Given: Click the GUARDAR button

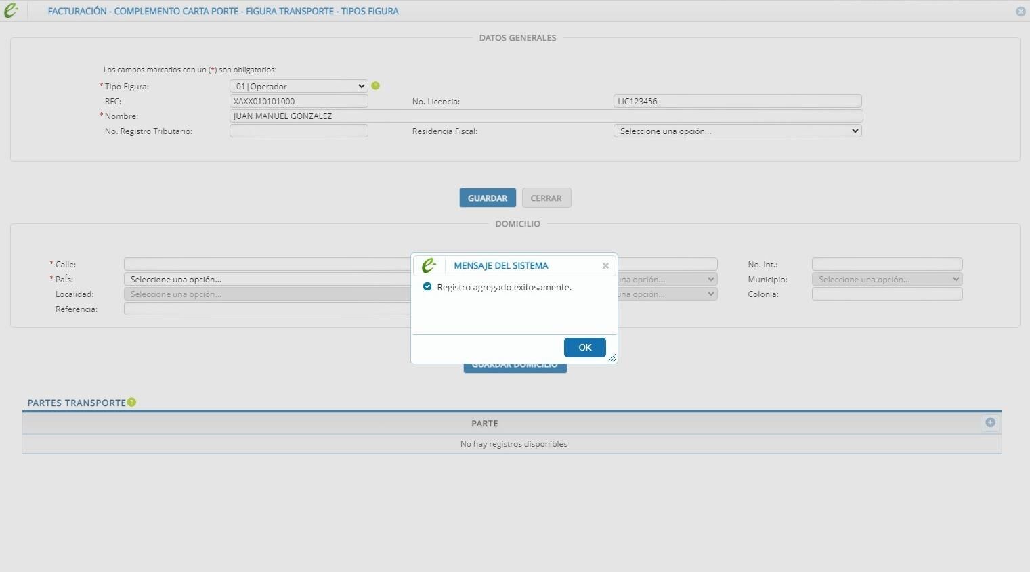Looking at the screenshot, I should pyautogui.click(x=488, y=198).
